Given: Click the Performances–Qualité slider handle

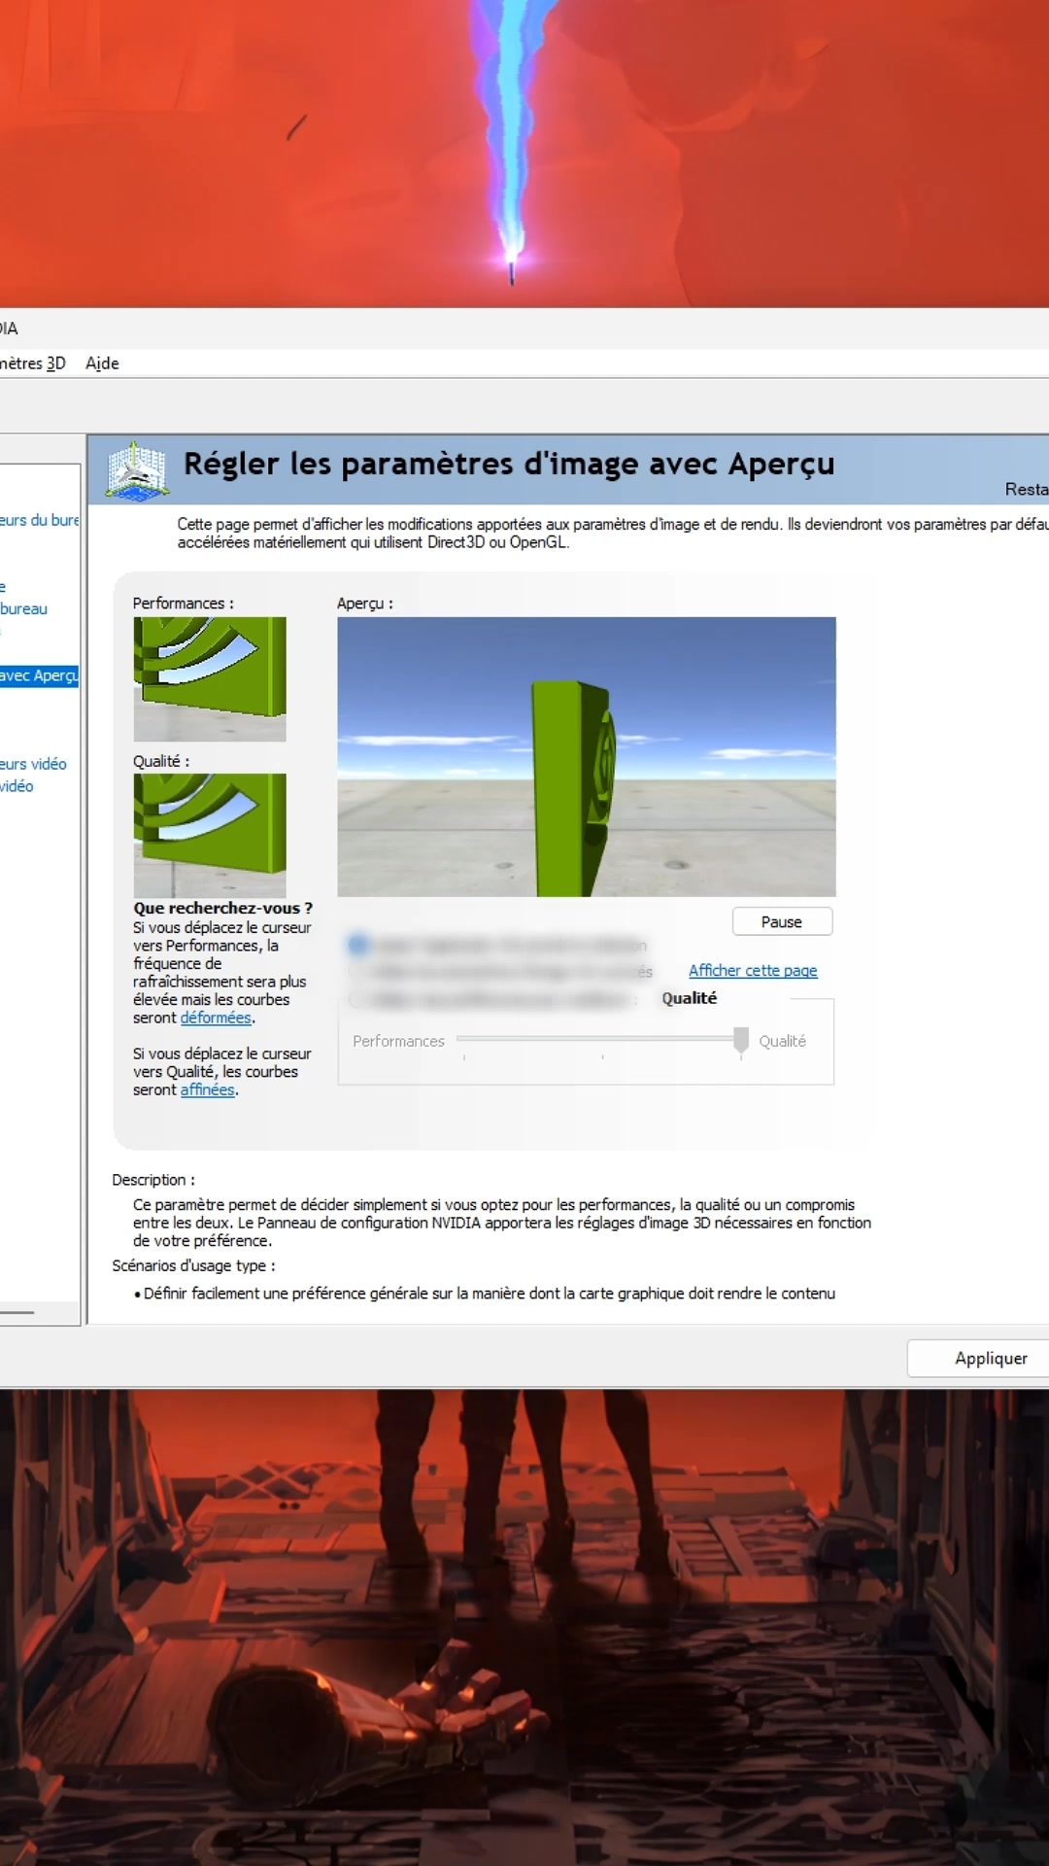Looking at the screenshot, I should (x=741, y=1041).
